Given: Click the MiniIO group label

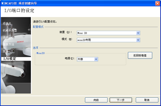Looking at the screenshot, I should point(41,53).
